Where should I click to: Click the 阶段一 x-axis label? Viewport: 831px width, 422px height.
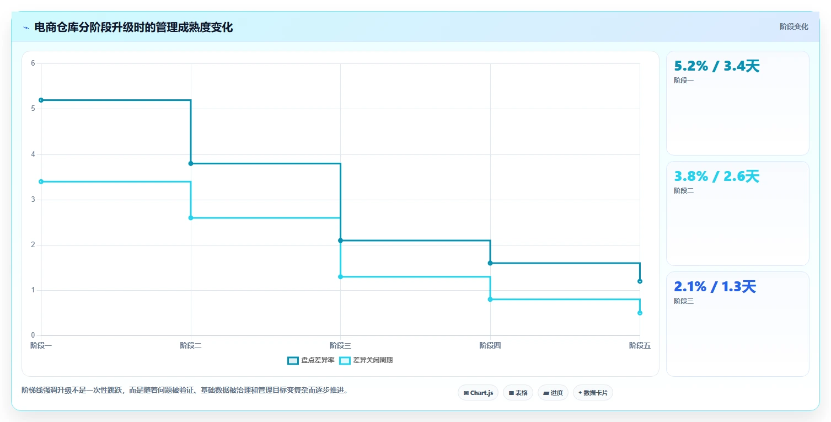click(x=41, y=346)
